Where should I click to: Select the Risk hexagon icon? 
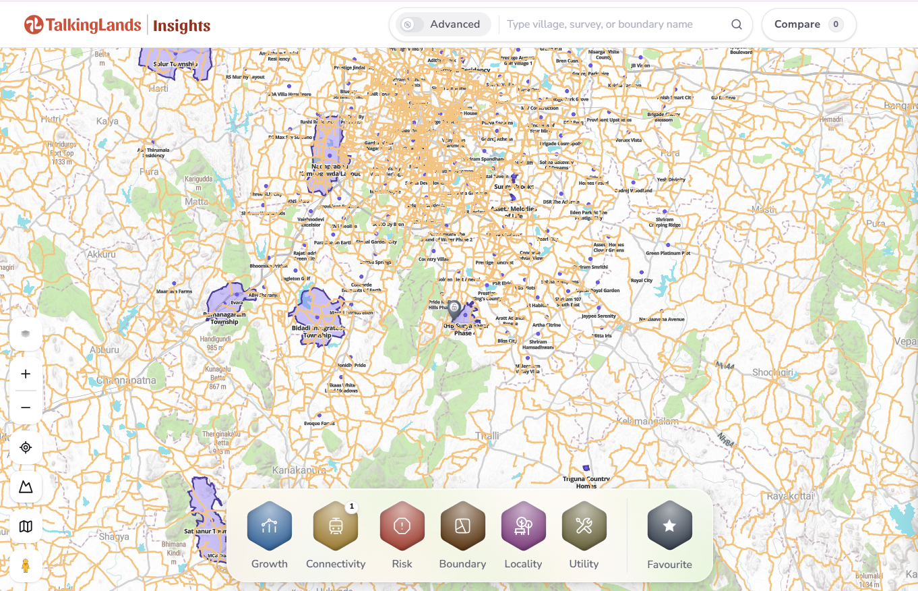(x=402, y=526)
